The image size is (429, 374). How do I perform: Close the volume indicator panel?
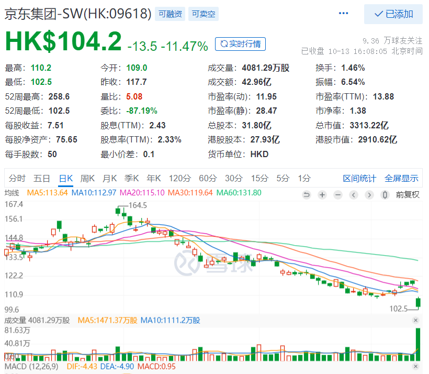[415, 320]
